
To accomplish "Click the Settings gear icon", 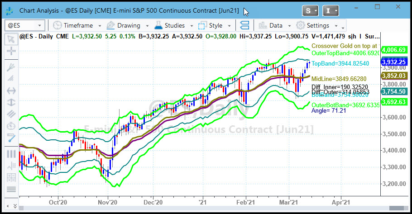I will [x=300, y=25].
